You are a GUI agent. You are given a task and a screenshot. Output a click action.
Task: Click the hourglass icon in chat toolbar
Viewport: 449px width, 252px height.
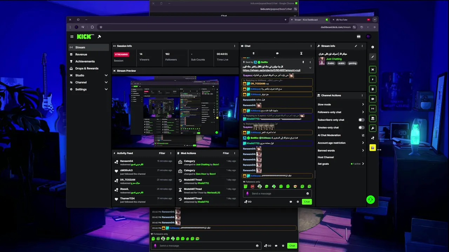click(301, 54)
